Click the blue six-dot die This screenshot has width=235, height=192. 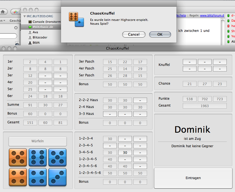(x=38, y=157)
